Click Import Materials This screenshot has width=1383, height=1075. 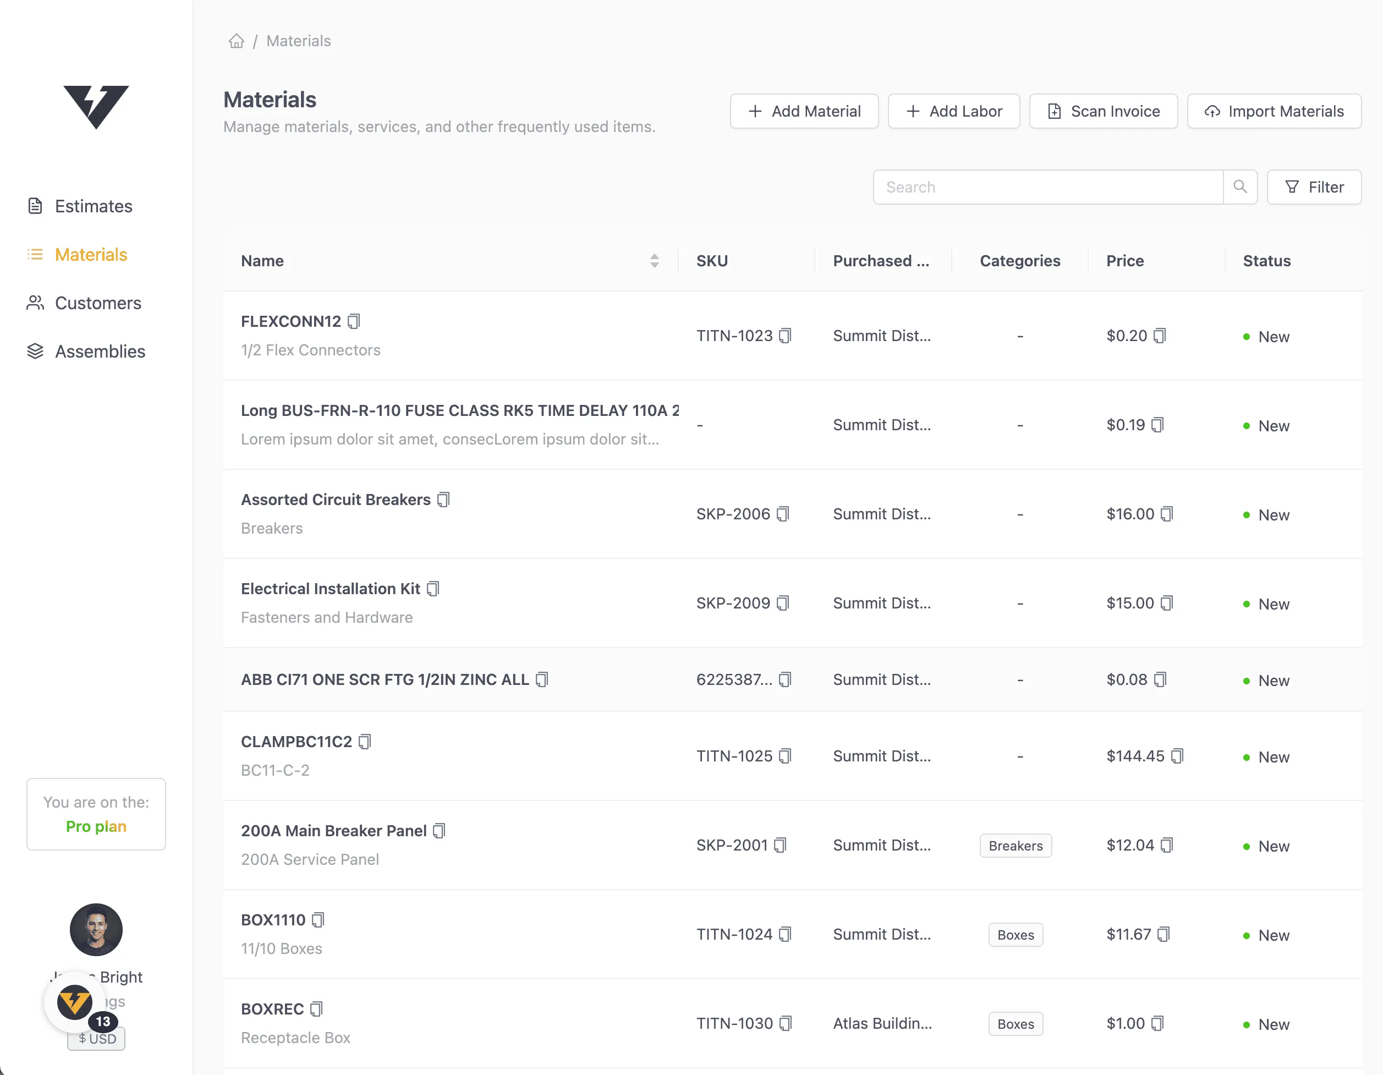(1274, 111)
